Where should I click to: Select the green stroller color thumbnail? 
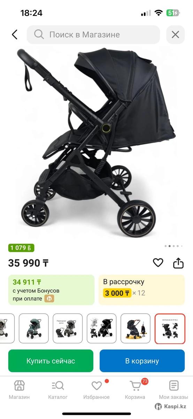point(34,329)
